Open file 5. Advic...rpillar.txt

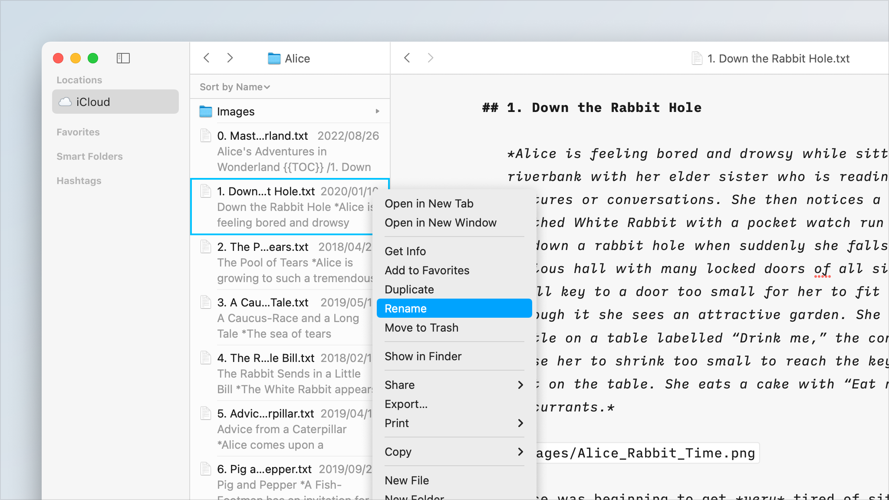click(281, 429)
